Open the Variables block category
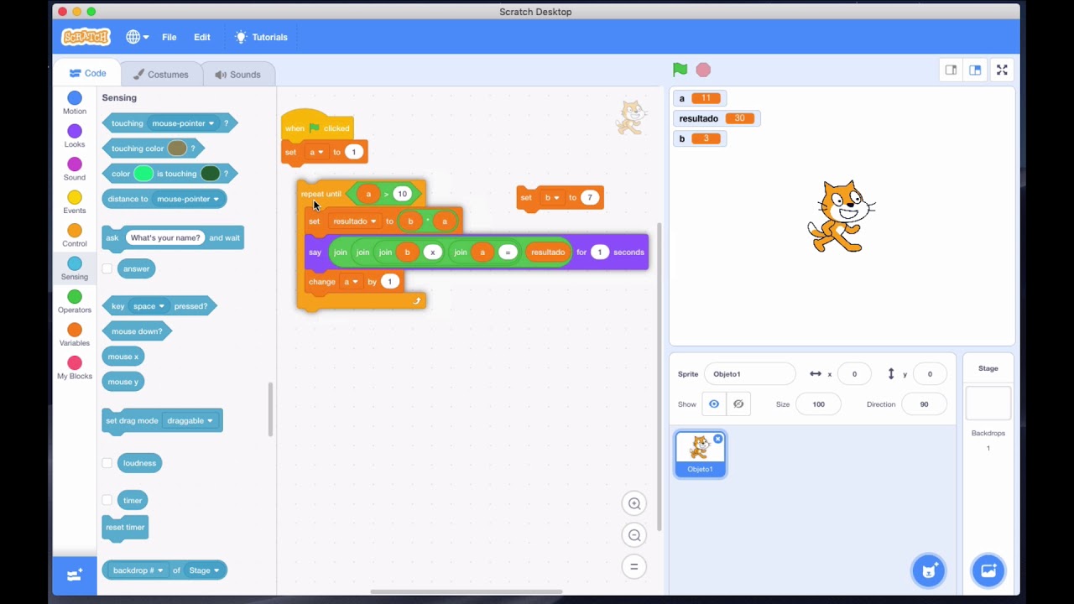 click(75, 335)
